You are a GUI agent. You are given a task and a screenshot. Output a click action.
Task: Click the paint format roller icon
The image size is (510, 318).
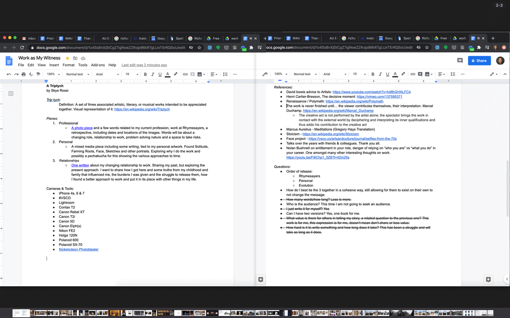38,74
